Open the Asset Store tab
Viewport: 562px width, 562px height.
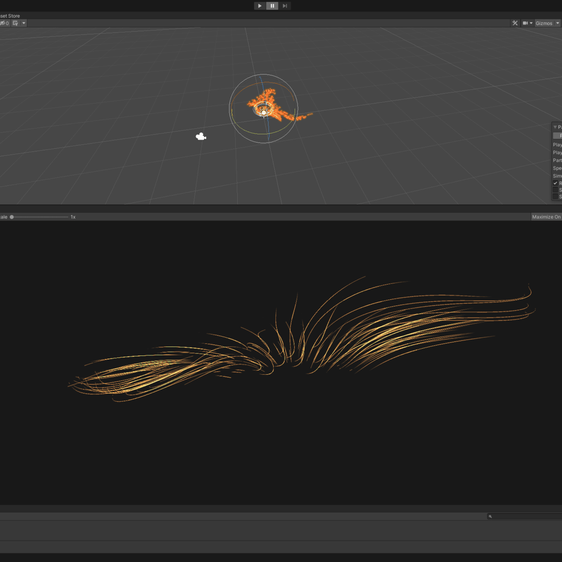point(10,16)
